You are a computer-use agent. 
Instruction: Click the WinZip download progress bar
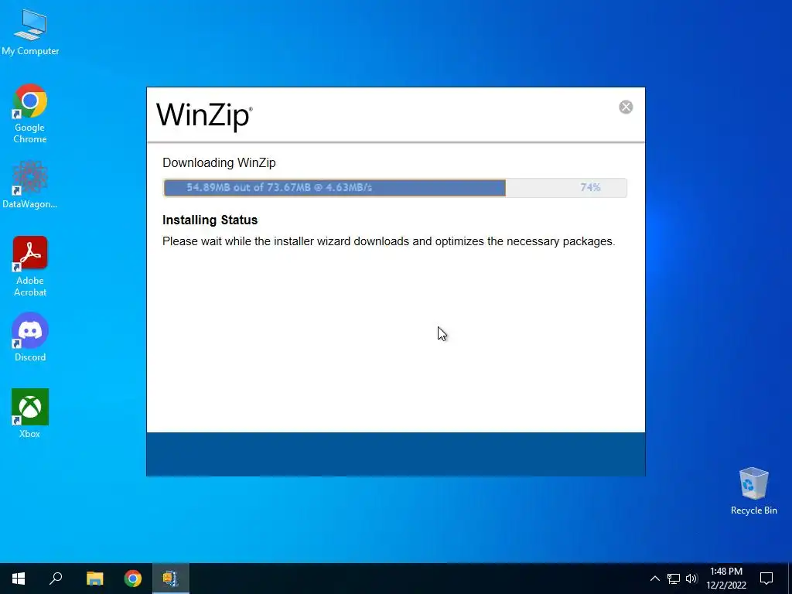pyautogui.click(x=395, y=187)
